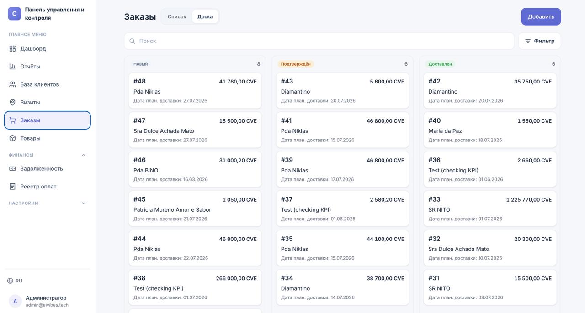Image resolution: width=585 pixels, height=313 pixels.
Task: Collapse the Финансы section chevron
Action: pos(83,155)
